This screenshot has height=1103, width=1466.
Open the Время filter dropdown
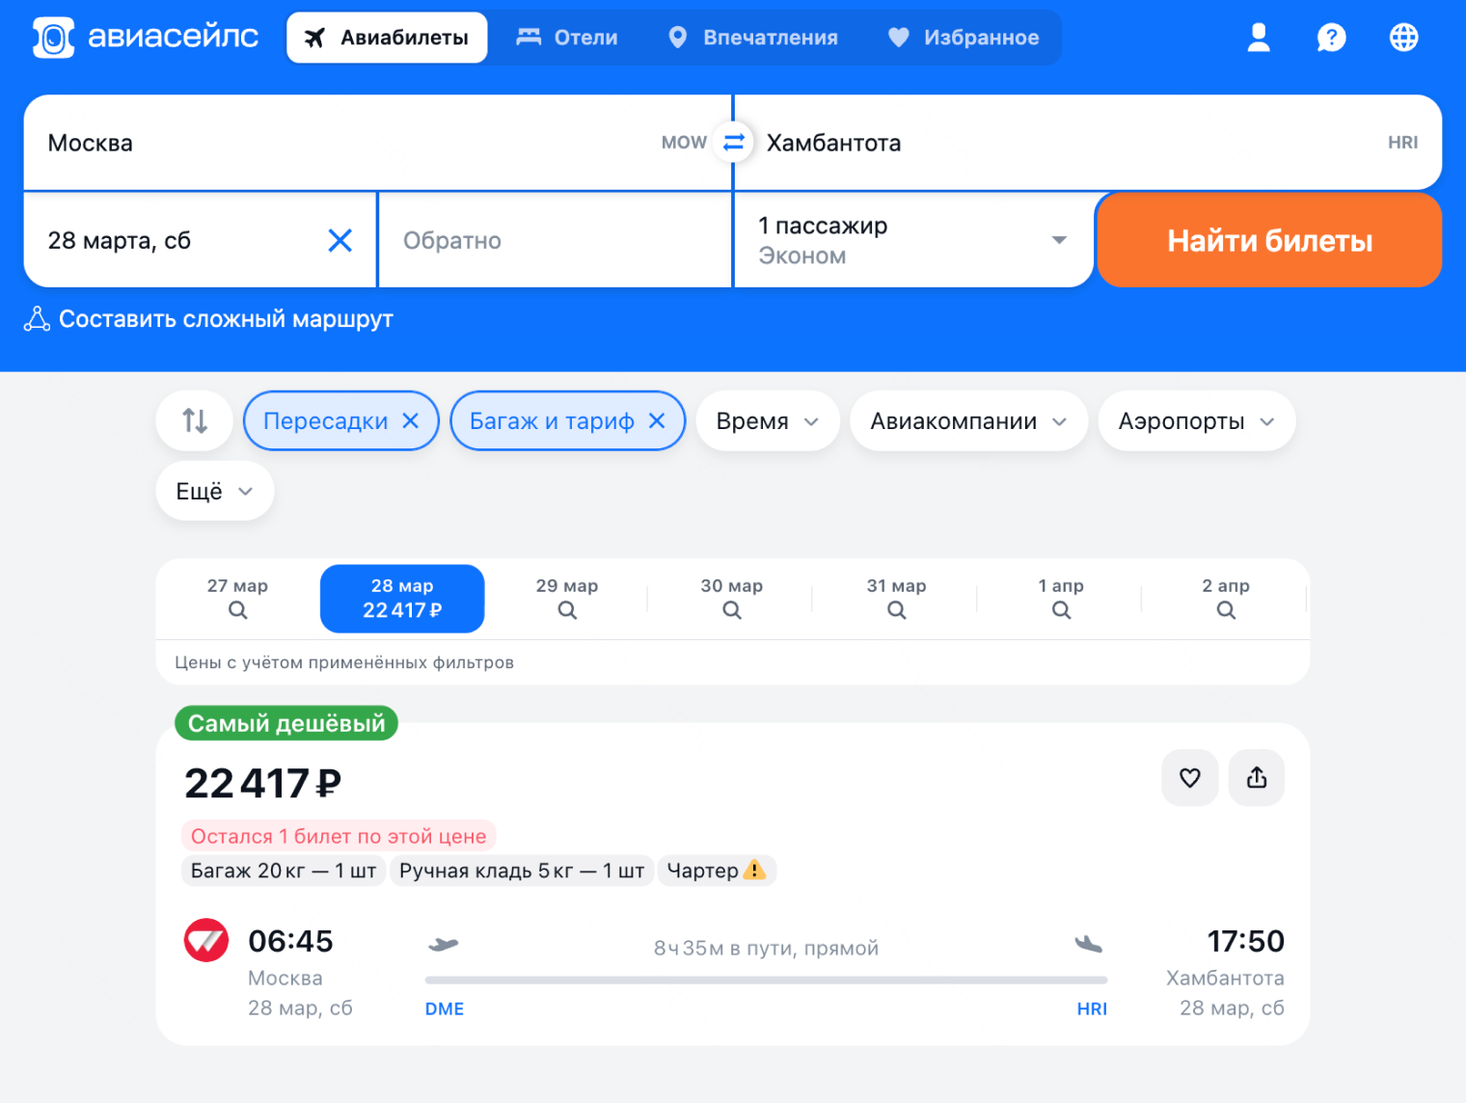[x=767, y=420]
